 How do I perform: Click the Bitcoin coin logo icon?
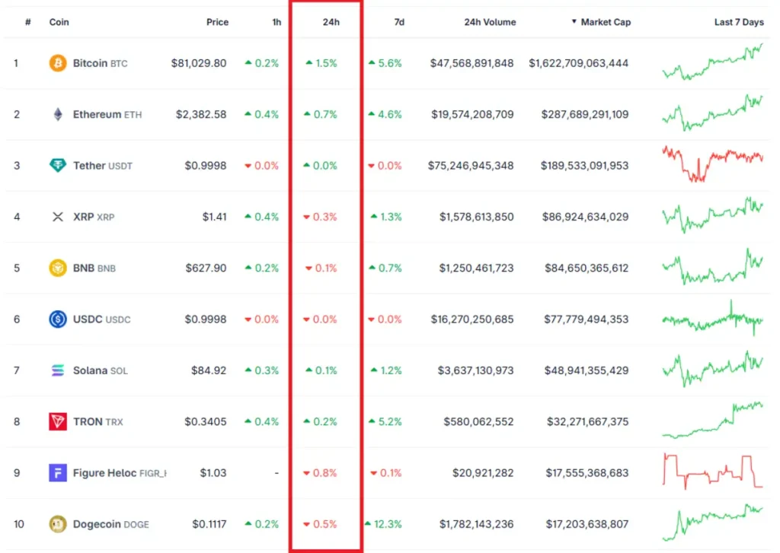point(58,63)
